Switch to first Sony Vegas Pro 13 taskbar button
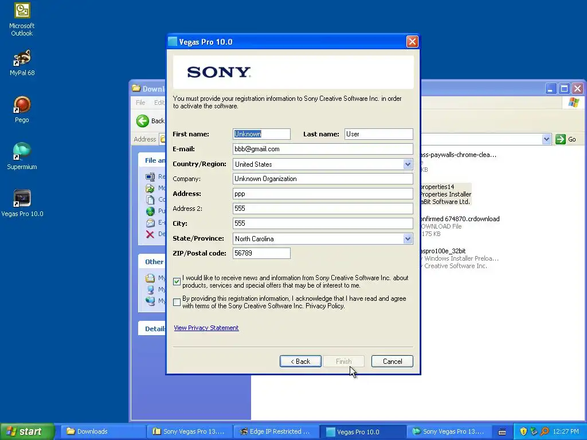The image size is (587, 440). coord(189,431)
